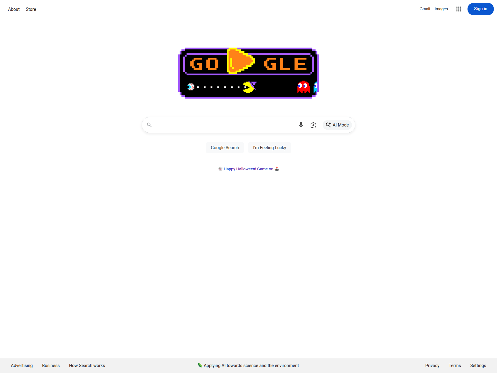This screenshot has width=497, height=373.
Task: Open search by image camera icon
Action: click(x=313, y=125)
